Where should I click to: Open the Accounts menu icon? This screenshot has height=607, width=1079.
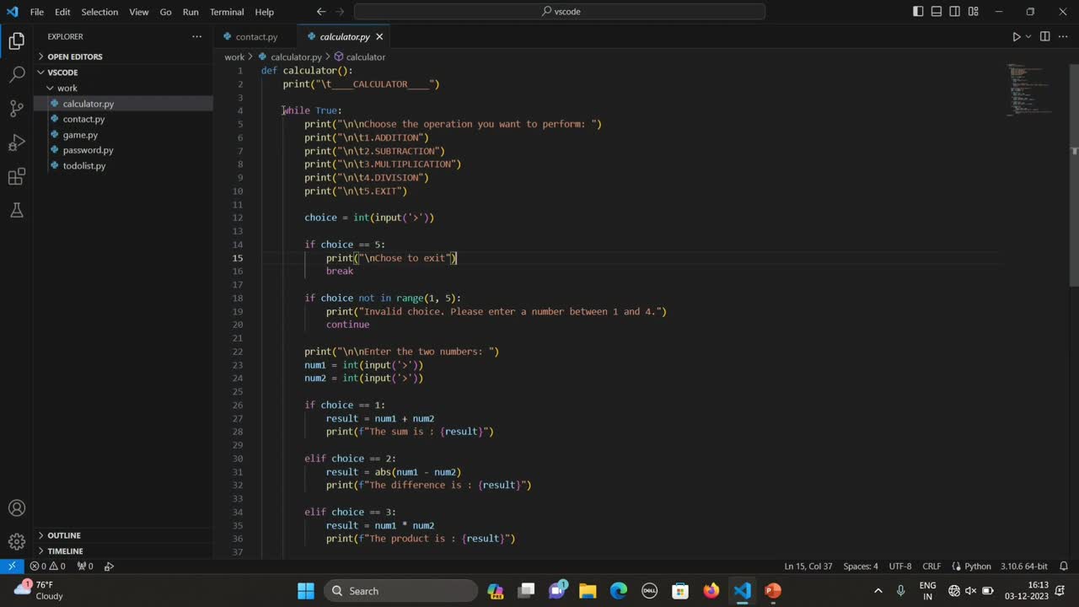(16, 508)
